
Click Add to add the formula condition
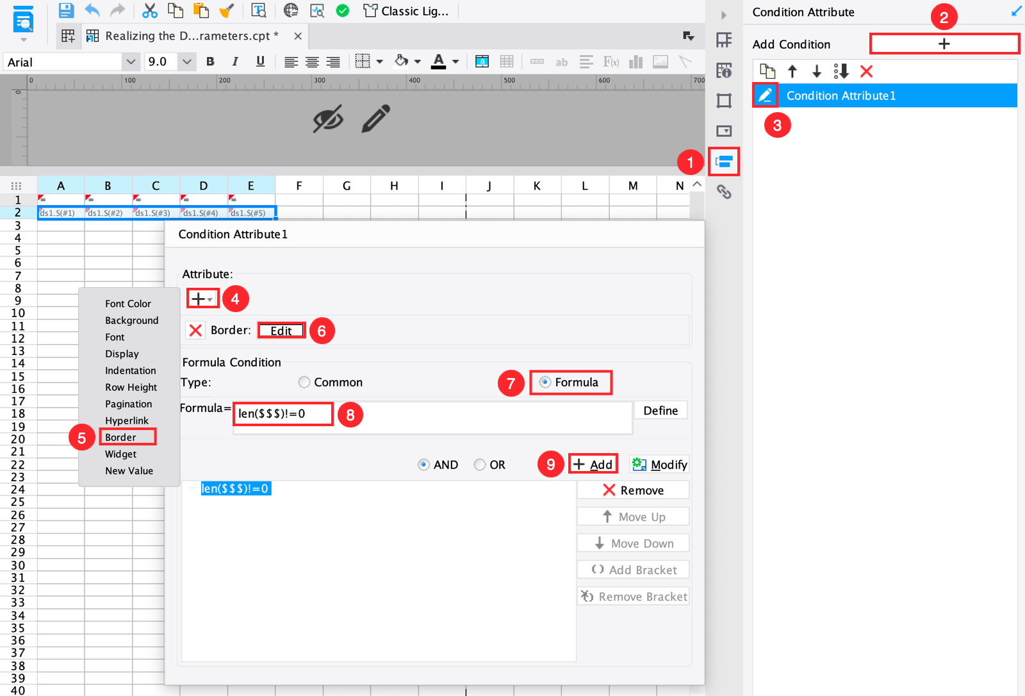[593, 464]
